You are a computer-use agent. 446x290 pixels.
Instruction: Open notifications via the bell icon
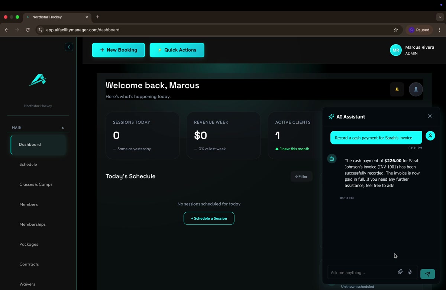coord(397,89)
